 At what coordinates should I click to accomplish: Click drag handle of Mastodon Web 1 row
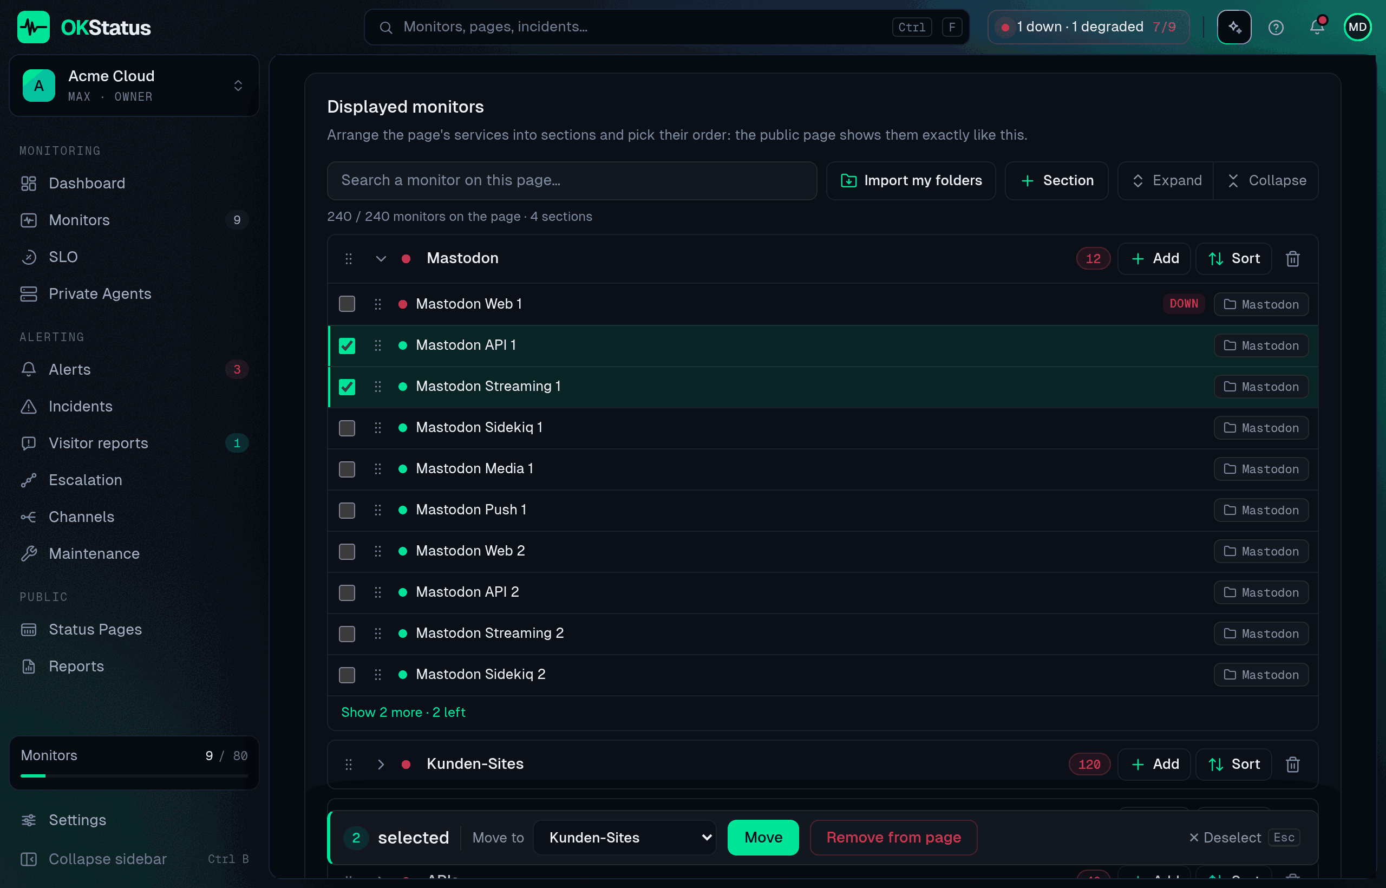tap(378, 304)
